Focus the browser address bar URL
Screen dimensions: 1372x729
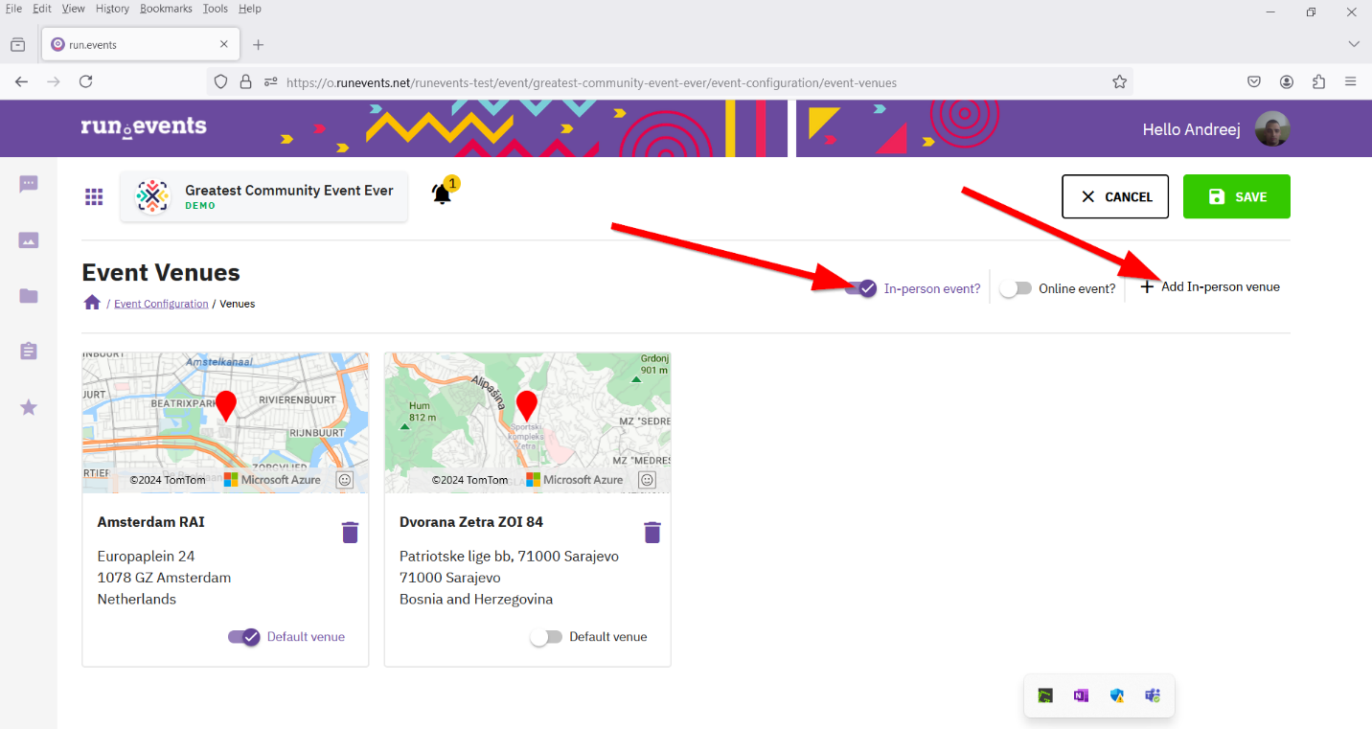pyautogui.click(x=591, y=82)
